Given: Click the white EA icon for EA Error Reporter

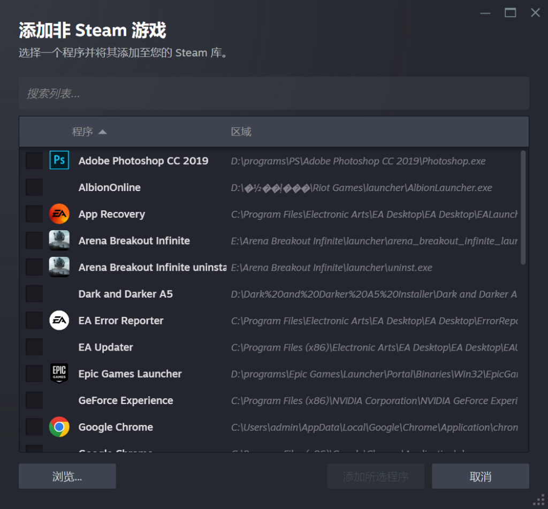Looking at the screenshot, I should [59, 320].
